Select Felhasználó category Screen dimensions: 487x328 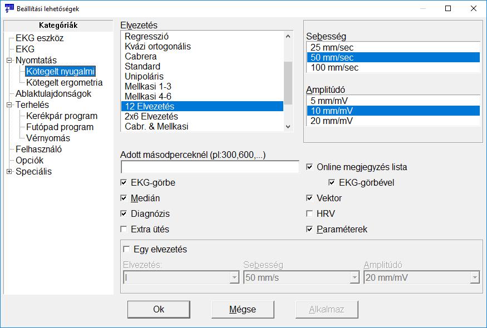[38, 149]
